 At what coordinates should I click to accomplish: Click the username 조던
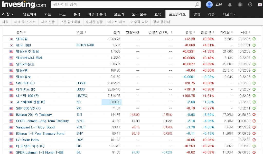coord(219,5)
